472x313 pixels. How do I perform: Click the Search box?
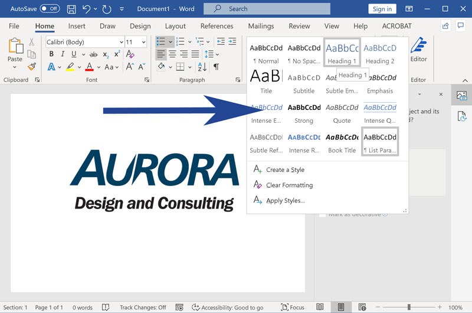tap(267, 9)
